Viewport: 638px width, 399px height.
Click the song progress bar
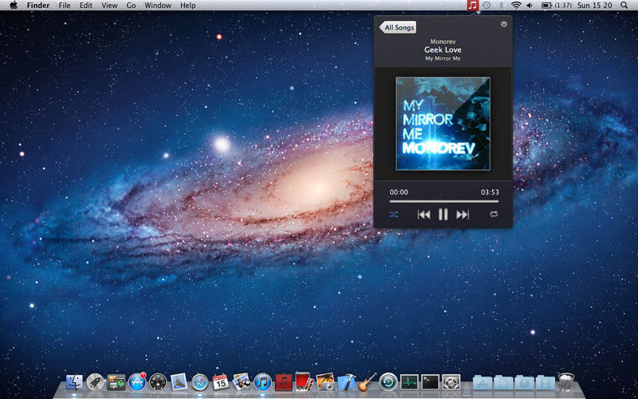[x=444, y=201]
